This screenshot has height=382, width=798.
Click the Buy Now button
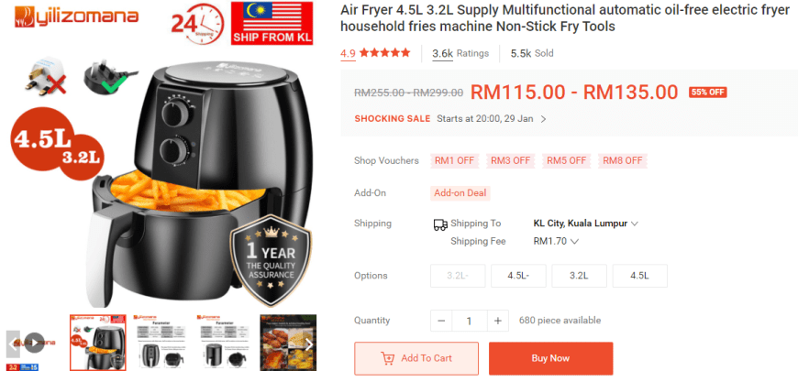550,358
